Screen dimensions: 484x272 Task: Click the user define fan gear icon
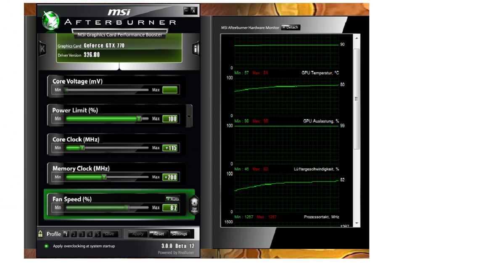click(194, 205)
